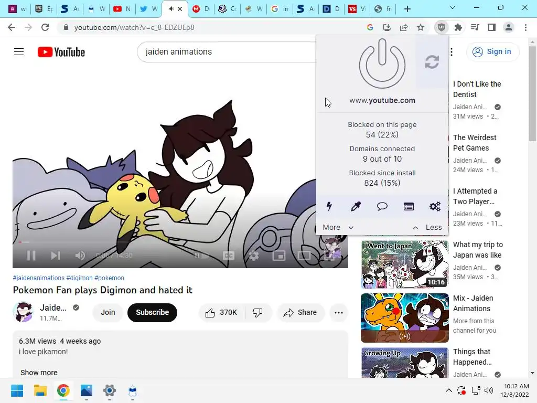This screenshot has height=403, width=537.
Task: Click #digimon hashtag
Action: [80, 278]
